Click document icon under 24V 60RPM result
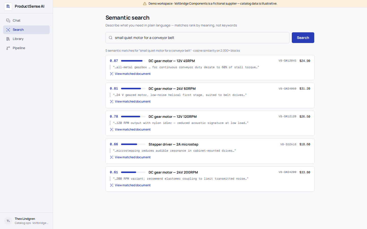Screen dimensions: 367x229 click(x=112, y=102)
